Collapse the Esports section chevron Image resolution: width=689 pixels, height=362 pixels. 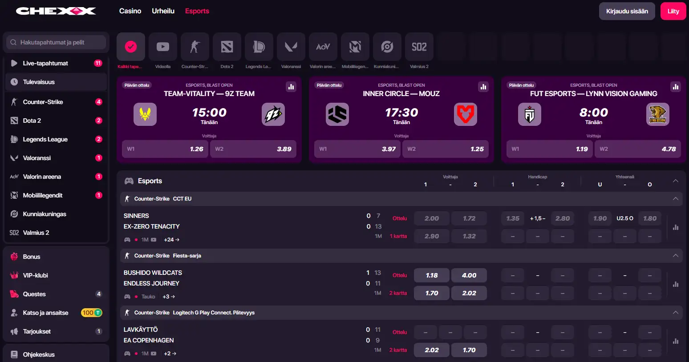(x=676, y=181)
